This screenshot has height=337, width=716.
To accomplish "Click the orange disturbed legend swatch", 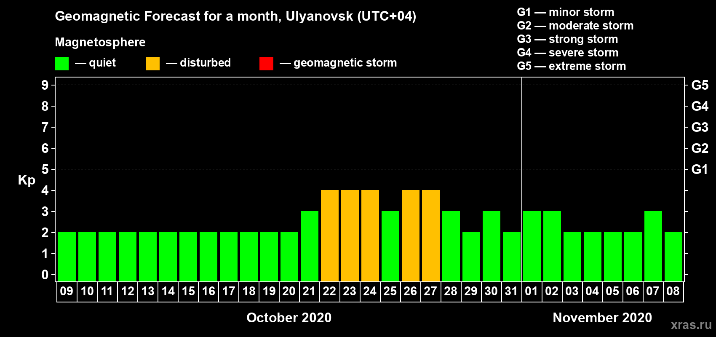I will (x=152, y=64).
